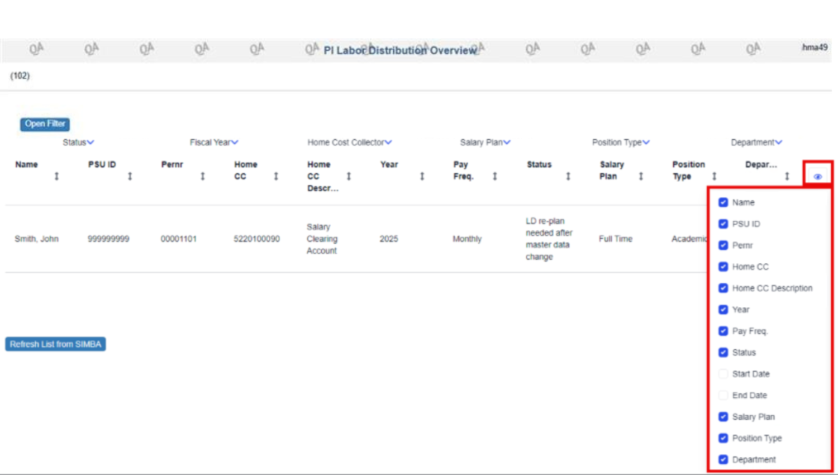Sort by the Salary Plan column arrows

(641, 177)
